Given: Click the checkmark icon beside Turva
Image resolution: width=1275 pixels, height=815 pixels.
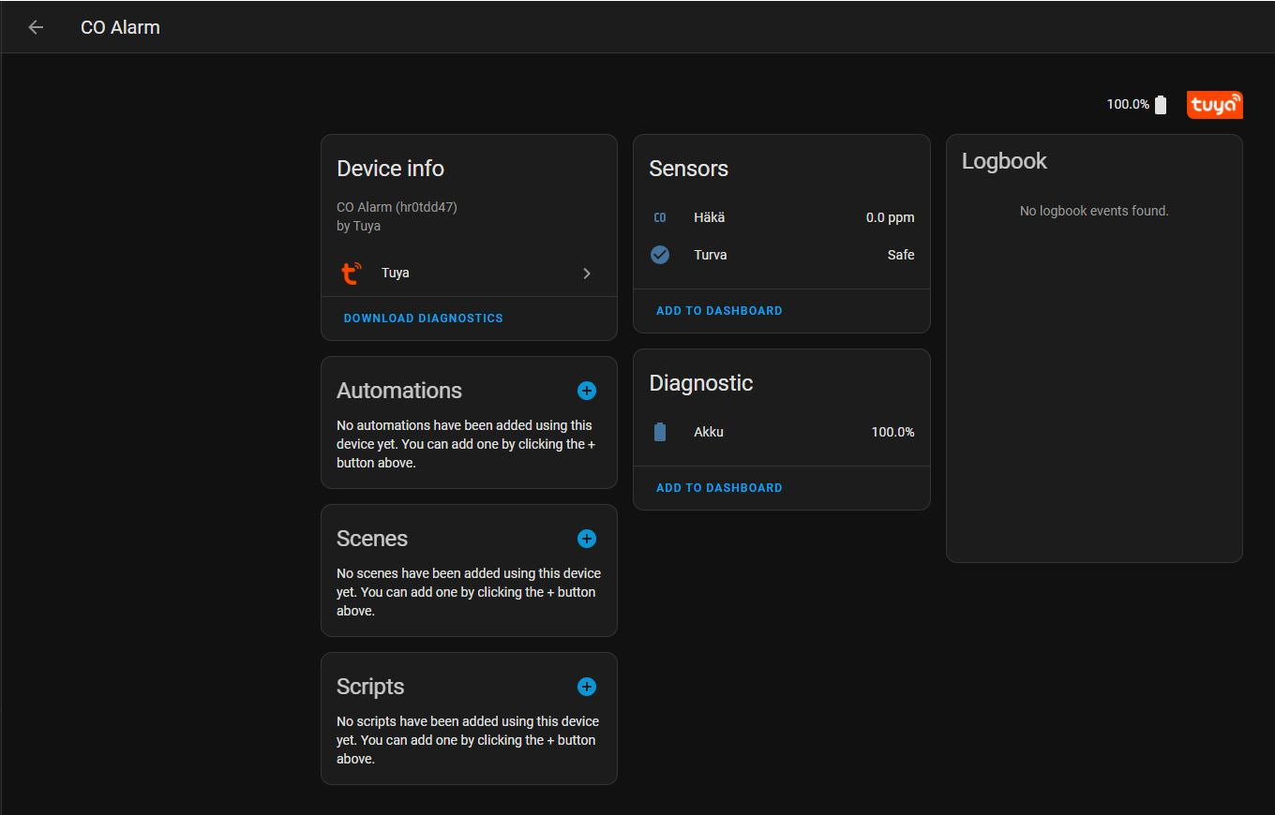Looking at the screenshot, I should [x=660, y=255].
